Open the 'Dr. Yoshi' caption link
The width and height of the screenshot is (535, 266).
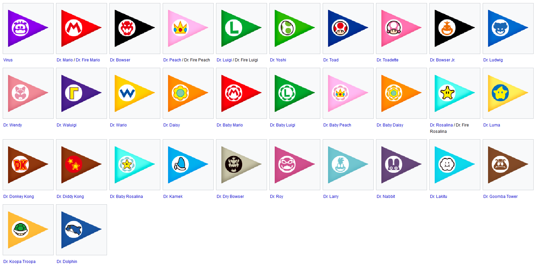coord(278,60)
